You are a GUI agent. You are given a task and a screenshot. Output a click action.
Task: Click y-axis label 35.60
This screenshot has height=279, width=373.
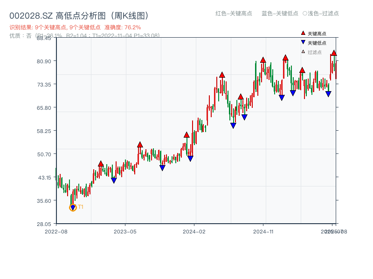click(x=44, y=201)
